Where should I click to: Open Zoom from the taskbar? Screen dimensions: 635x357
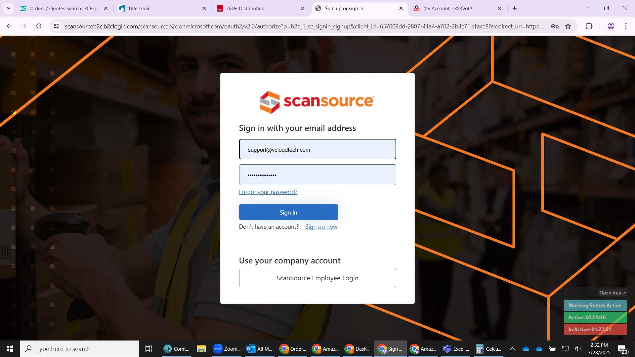point(227,349)
